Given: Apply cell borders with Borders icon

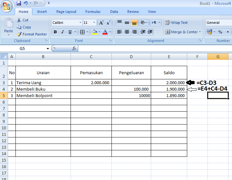Looking at the screenshot, I should point(82,32).
